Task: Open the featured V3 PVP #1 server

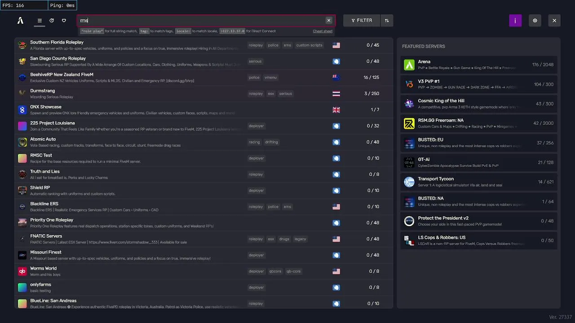Action: click(x=479, y=84)
